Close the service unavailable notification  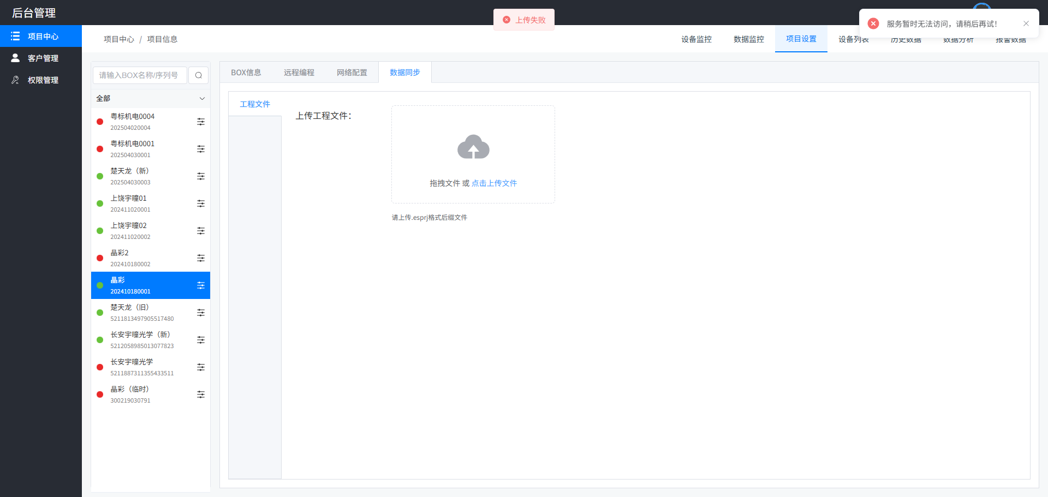1026,23
